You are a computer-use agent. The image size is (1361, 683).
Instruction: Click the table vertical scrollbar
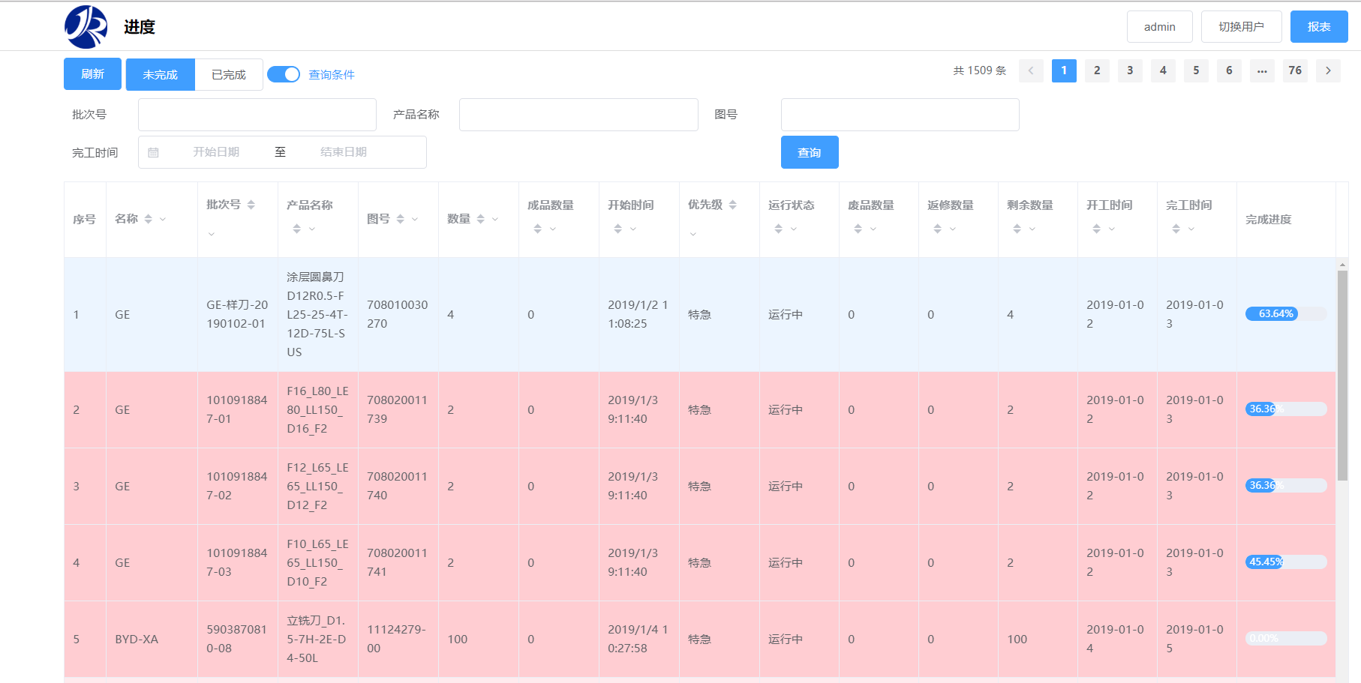pyautogui.click(x=1342, y=375)
